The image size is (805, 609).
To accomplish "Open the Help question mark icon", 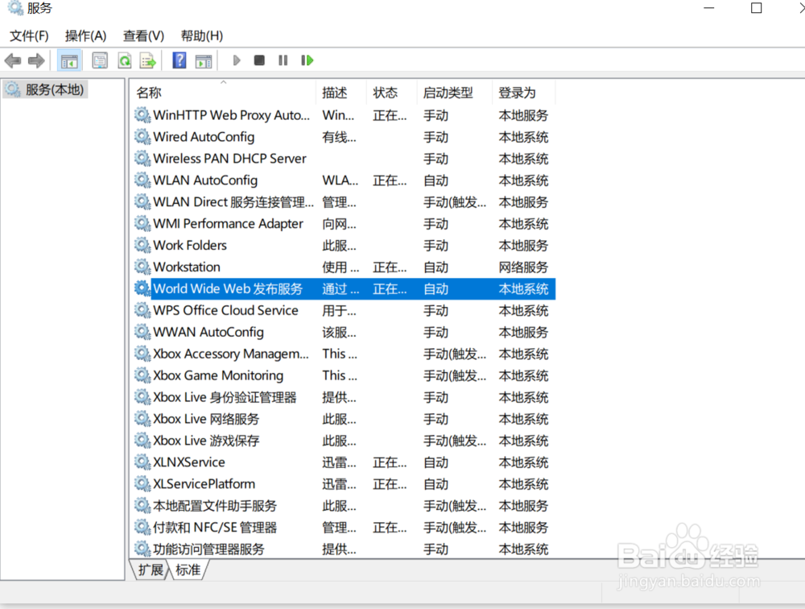I will point(180,60).
